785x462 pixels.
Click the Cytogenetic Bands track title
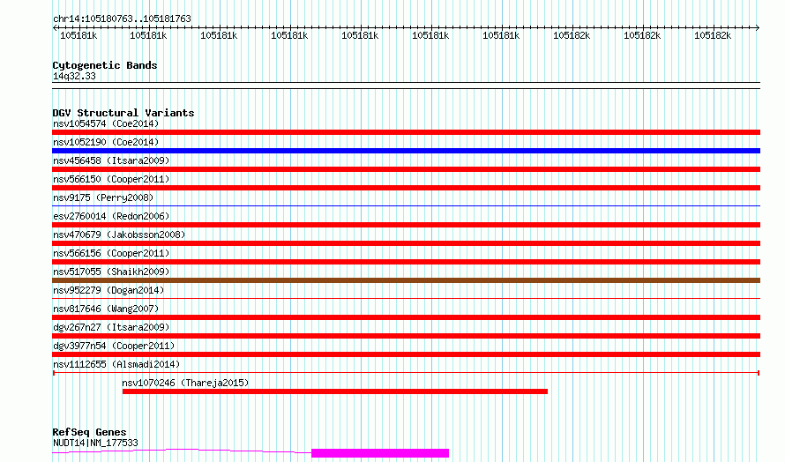pos(105,65)
